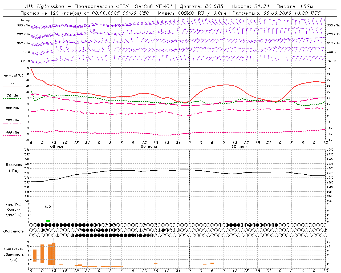This screenshot has height=273, width=341.
Task: Click the Td 2м dew point legend label
Action: [x=12, y=95]
